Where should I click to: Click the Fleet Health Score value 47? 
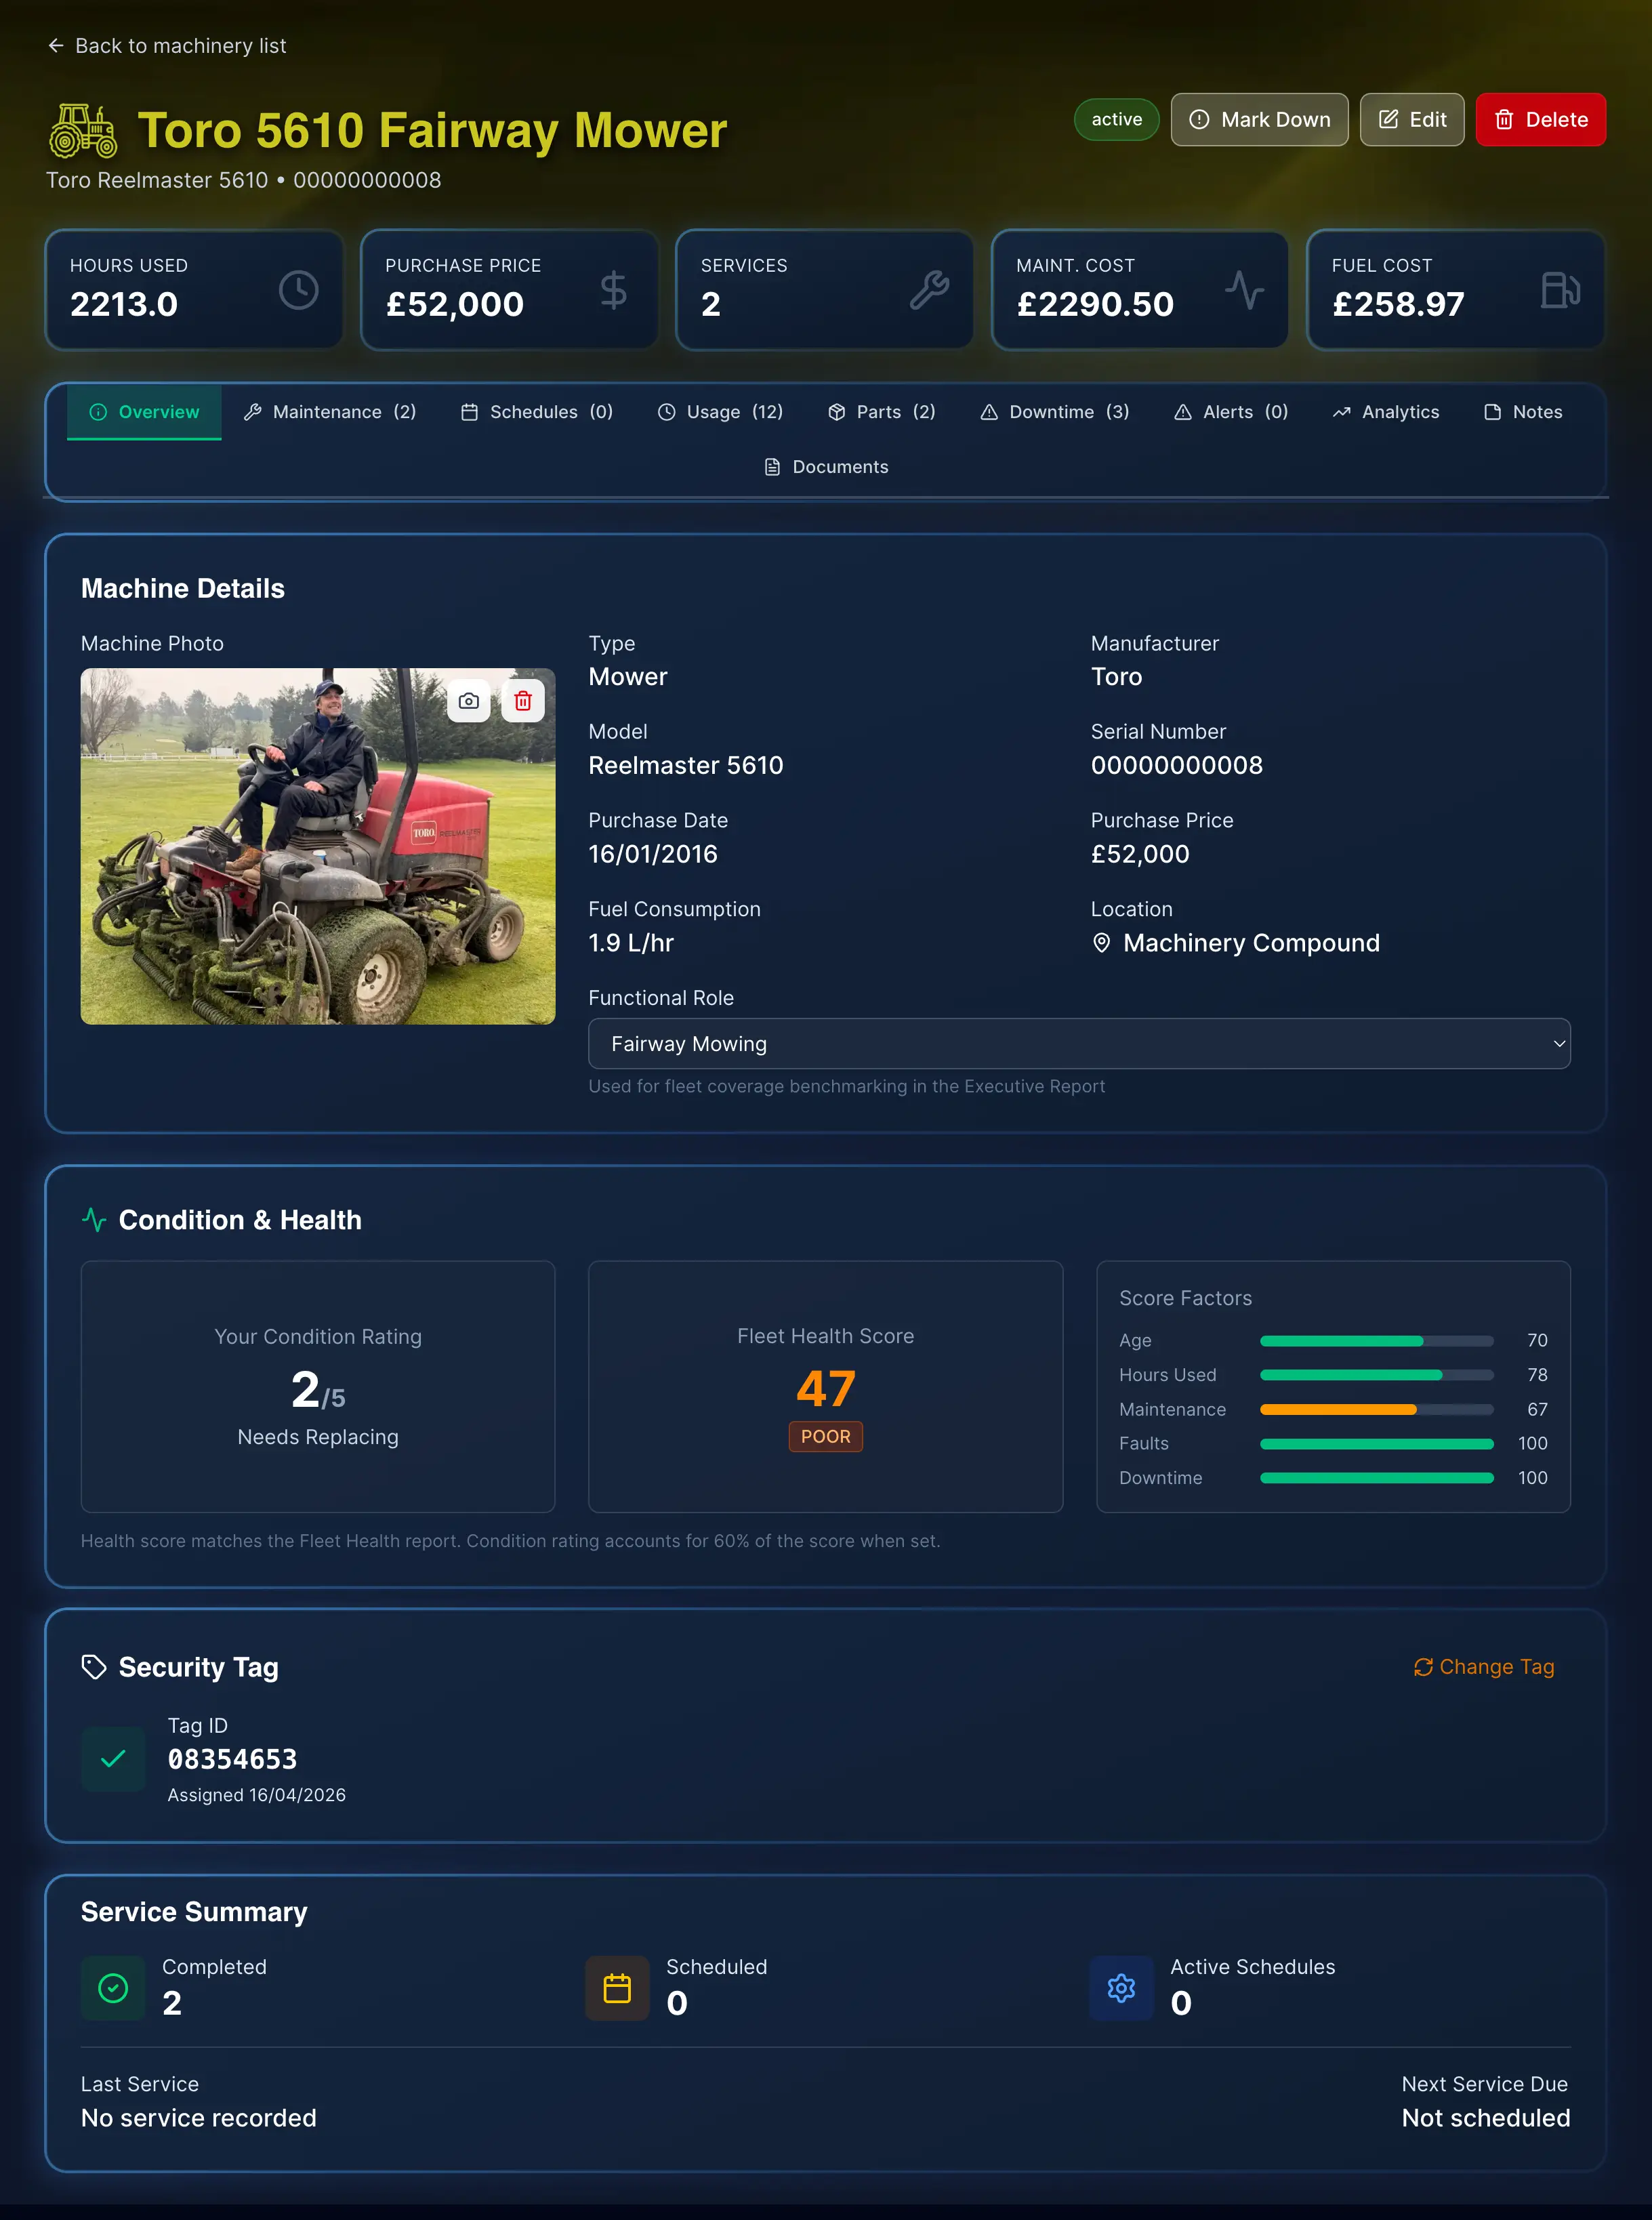tap(826, 1388)
